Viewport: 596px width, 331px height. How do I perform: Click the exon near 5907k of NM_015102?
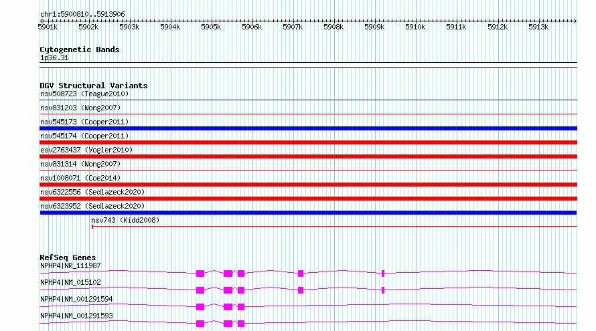[x=301, y=290]
